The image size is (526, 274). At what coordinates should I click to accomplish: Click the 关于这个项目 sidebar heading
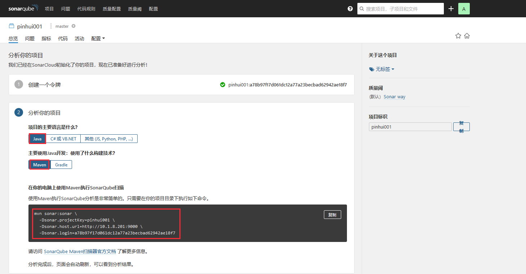[x=383, y=55]
